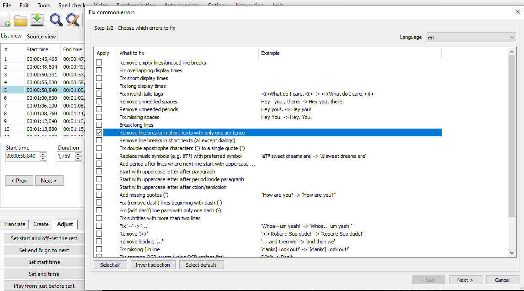Click the scroll-down arrow of the fixes list
The image size is (524, 291).
512,253
